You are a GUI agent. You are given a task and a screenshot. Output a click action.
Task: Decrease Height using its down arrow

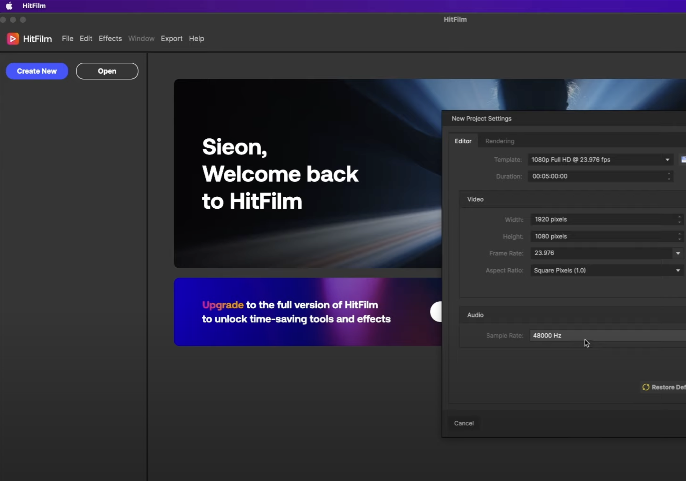coord(680,239)
